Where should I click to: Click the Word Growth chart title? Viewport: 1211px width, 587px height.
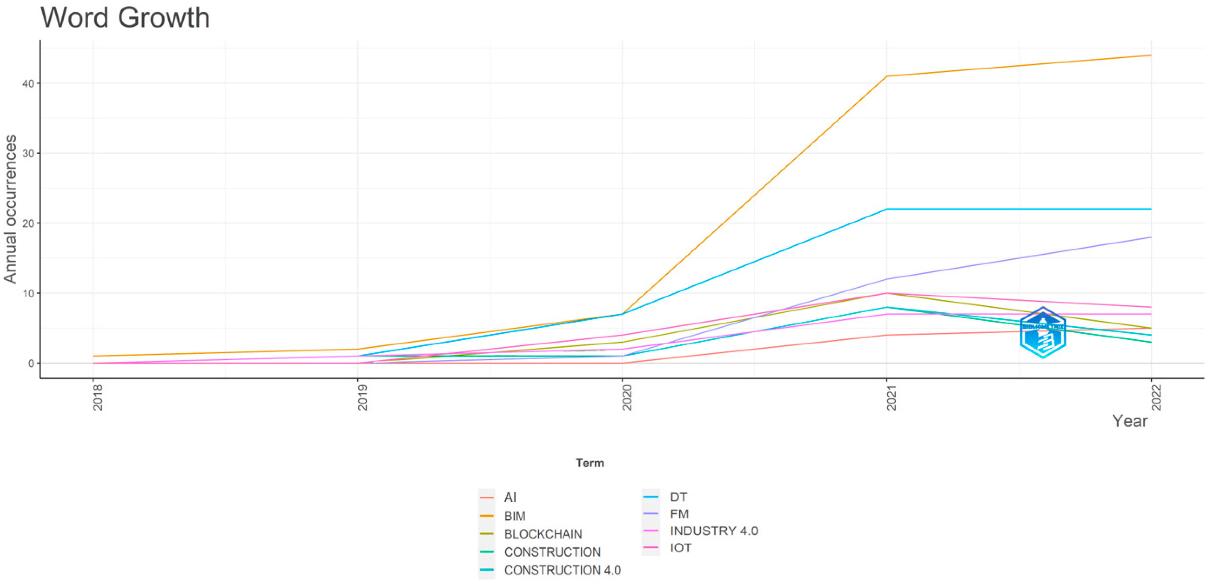pos(125,18)
